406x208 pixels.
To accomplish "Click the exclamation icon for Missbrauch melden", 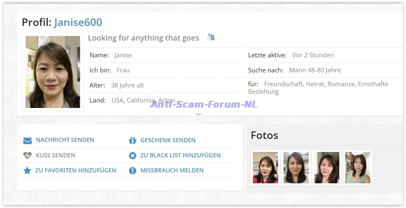I will pos(133,171).
